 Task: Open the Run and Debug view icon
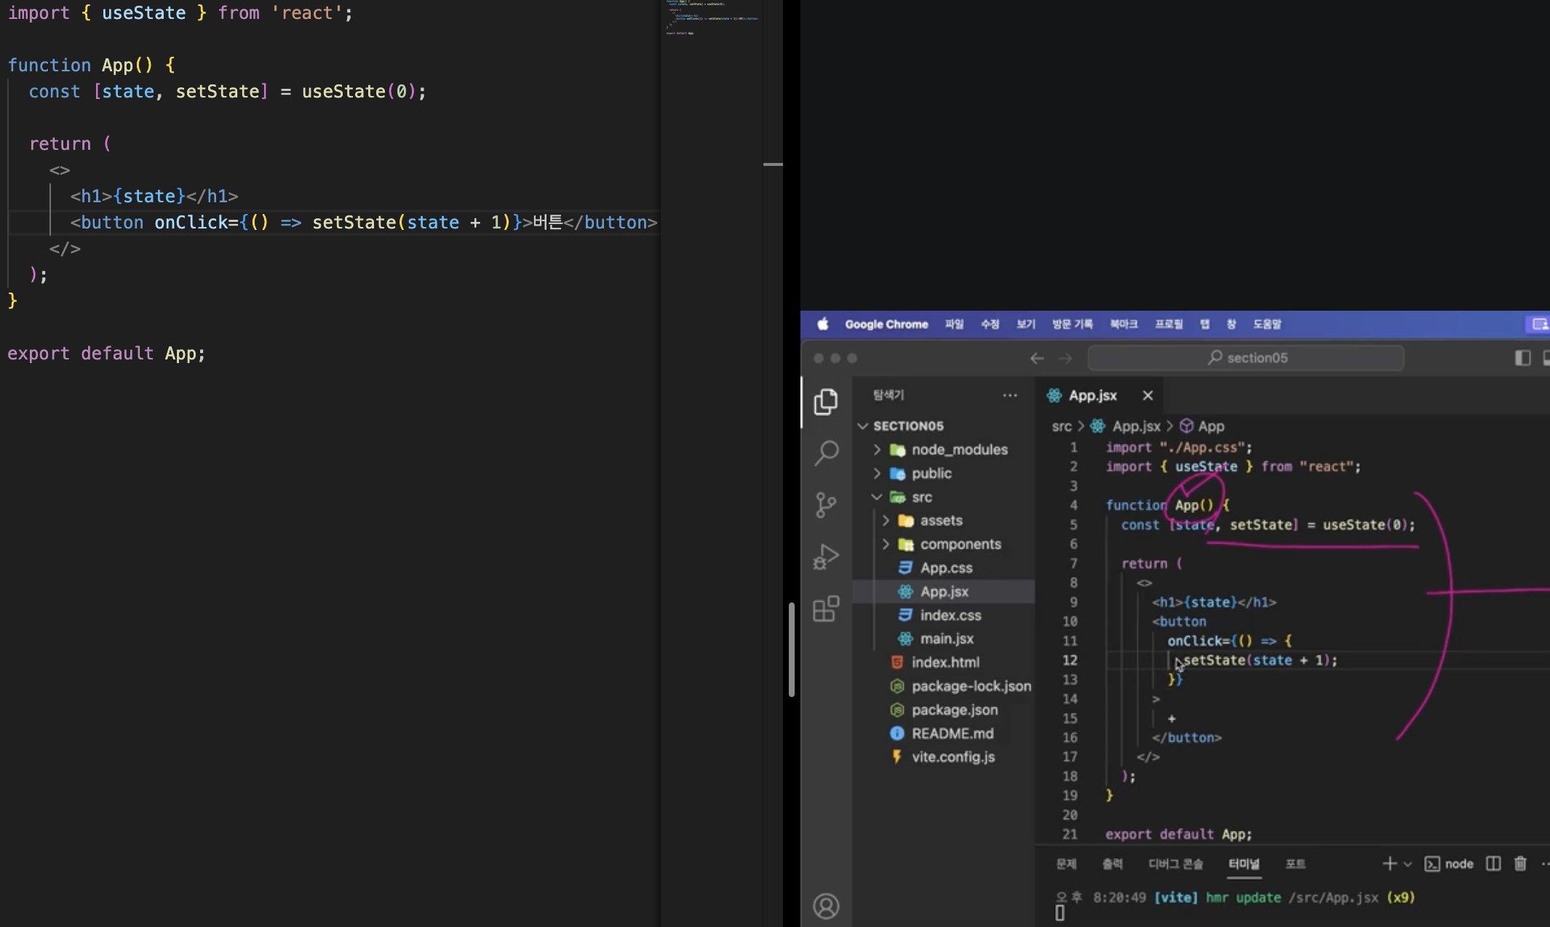coord(826,557)
